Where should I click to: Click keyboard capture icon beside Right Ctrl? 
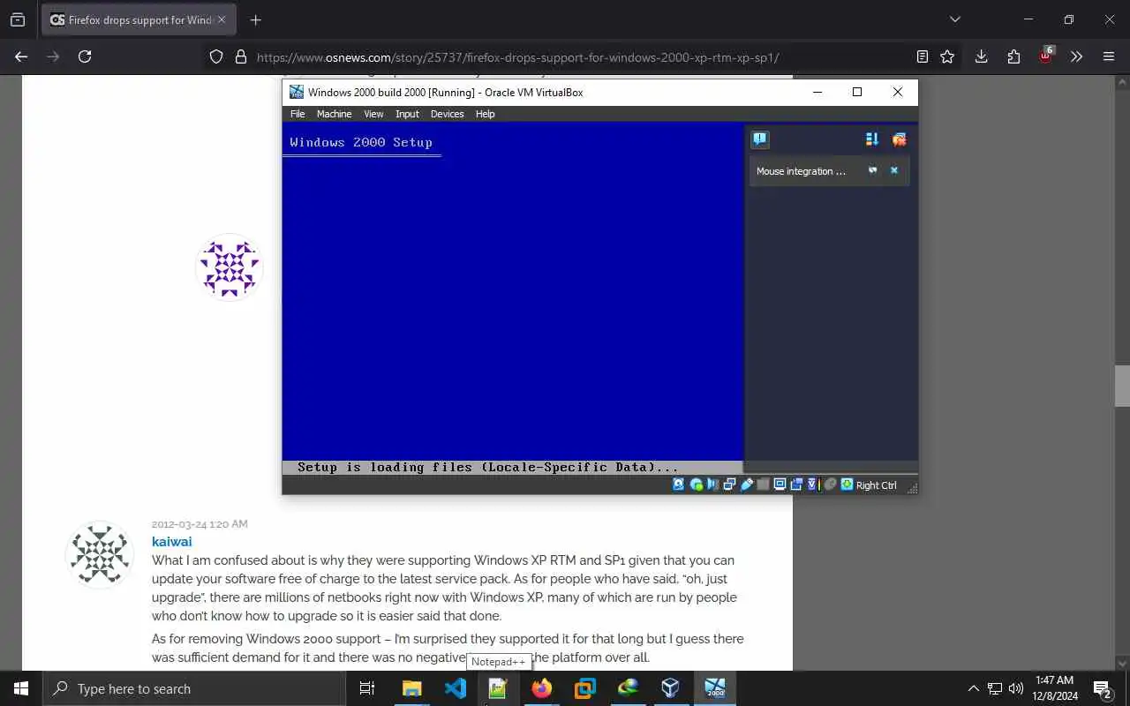pyautogui.click(x=847, y=484)
